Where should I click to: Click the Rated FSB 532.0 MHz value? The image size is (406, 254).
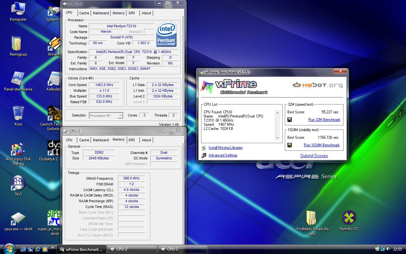[104, 102]
